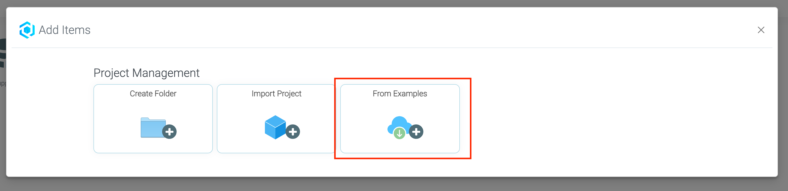This screenshot has height=191, width=788.
Task: Click the From Examples text label
Action: click(x=400, y=94)
